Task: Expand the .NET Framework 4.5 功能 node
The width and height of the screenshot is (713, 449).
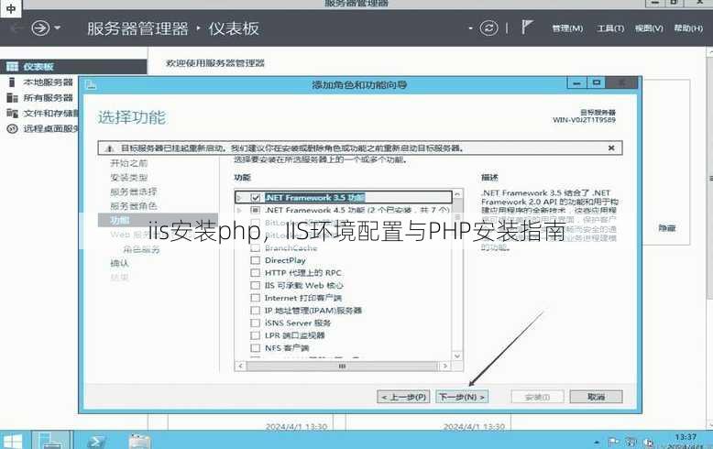Action: click(239, 210)
